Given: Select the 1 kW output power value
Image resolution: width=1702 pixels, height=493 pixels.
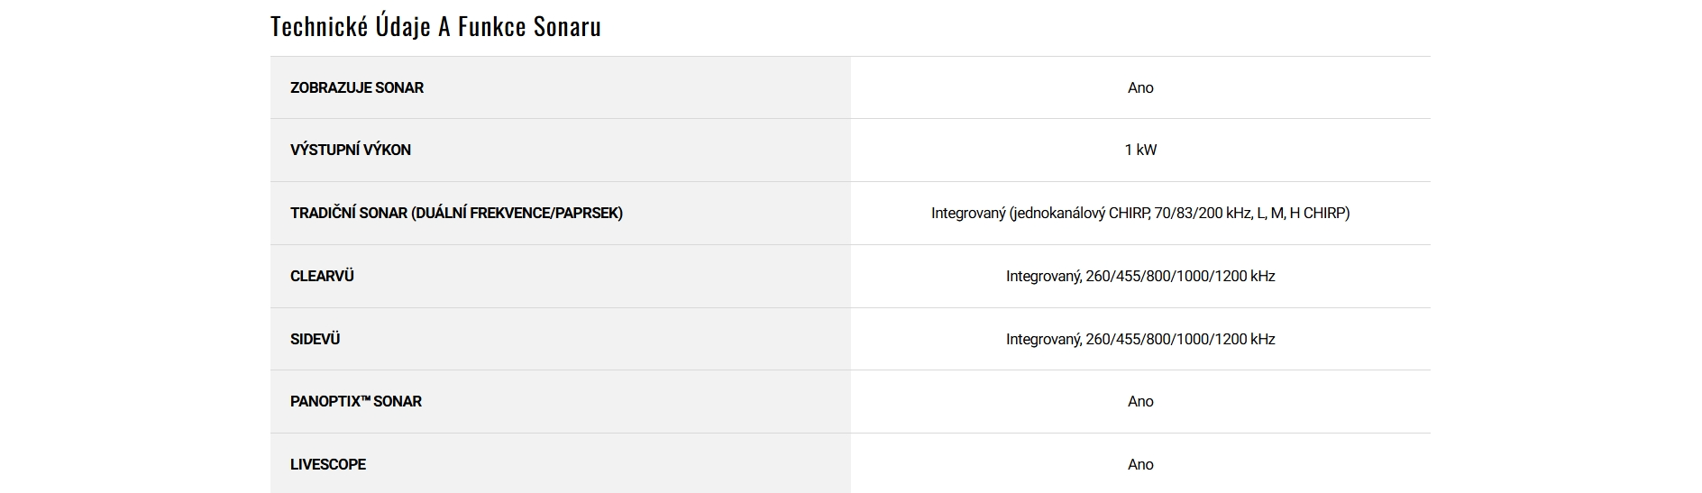Looking at the screenshot, I should tap(1140, 150).
